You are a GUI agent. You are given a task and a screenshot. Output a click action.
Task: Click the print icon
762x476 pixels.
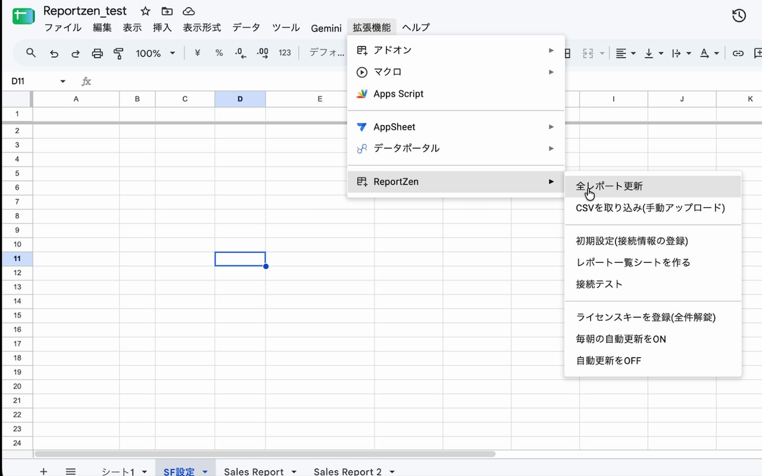(x=97, y=54)
